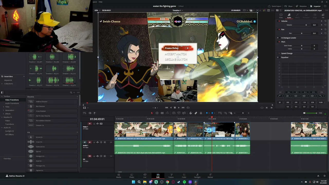The height and width of the screenshot is (185, 329).
Task: Open the Media page
Action: point(118,176)
